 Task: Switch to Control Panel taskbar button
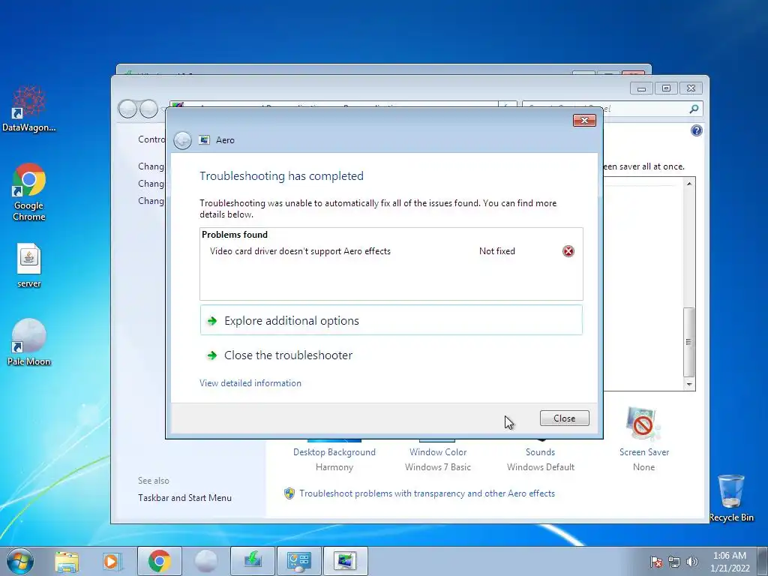(x=299, y=561)
